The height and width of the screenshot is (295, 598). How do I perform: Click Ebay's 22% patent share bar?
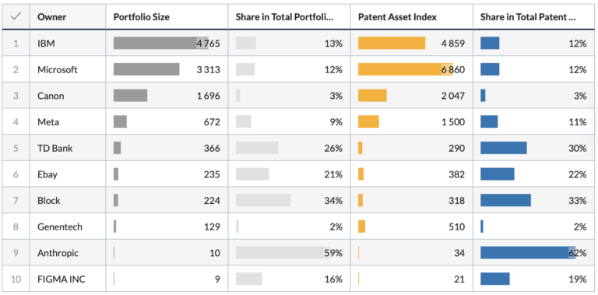point(498,174)
